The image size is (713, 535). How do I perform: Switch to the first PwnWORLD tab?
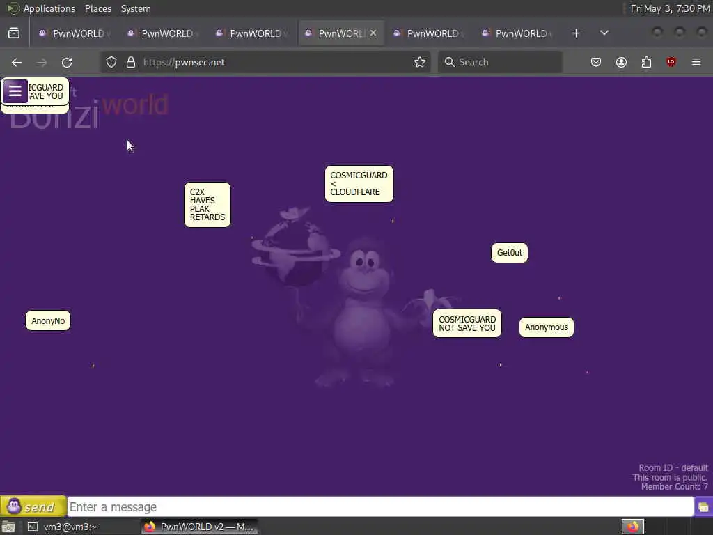(74, 33)
